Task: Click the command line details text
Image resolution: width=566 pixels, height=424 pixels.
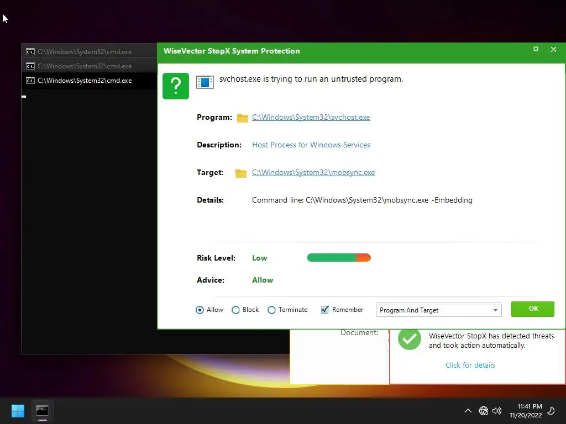Action: coord(362,200)
